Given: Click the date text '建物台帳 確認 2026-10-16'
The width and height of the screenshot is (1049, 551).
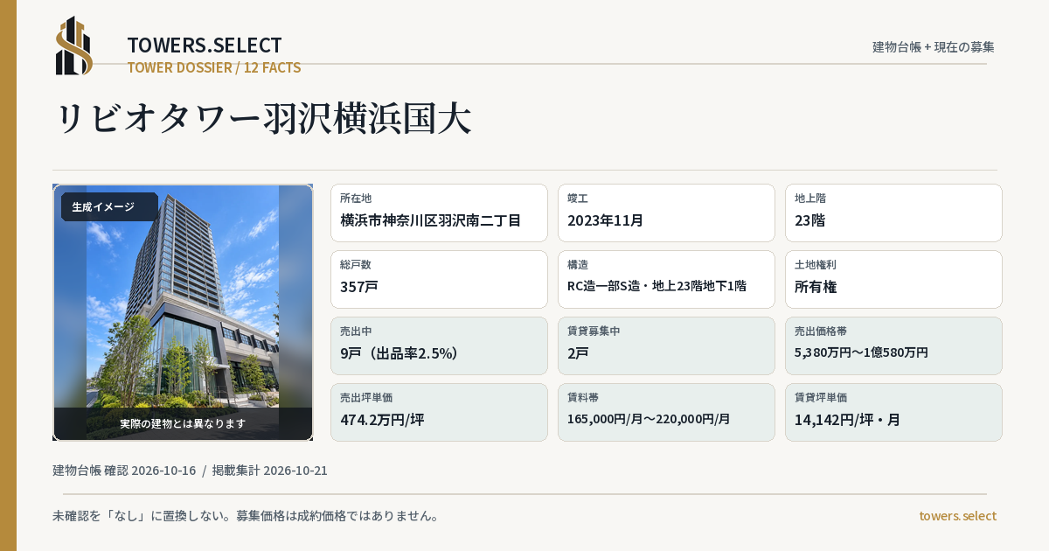Looking at the screenshot, I should point(124,471).
